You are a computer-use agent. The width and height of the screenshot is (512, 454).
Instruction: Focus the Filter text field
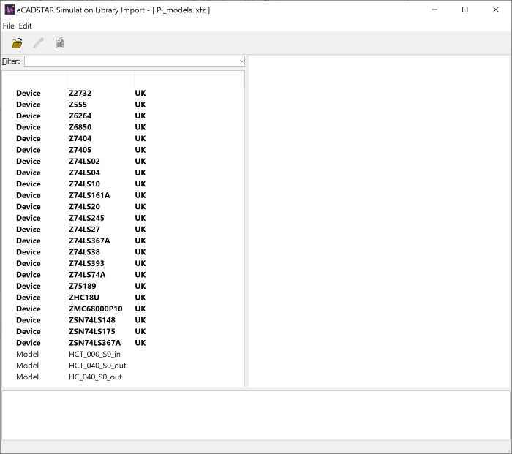[x=131, y=61]
